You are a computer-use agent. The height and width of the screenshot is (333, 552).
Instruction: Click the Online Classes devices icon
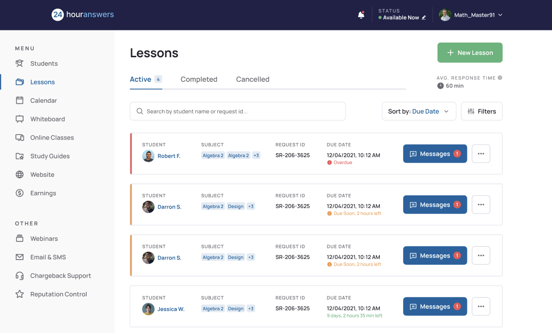click(20, 138)
